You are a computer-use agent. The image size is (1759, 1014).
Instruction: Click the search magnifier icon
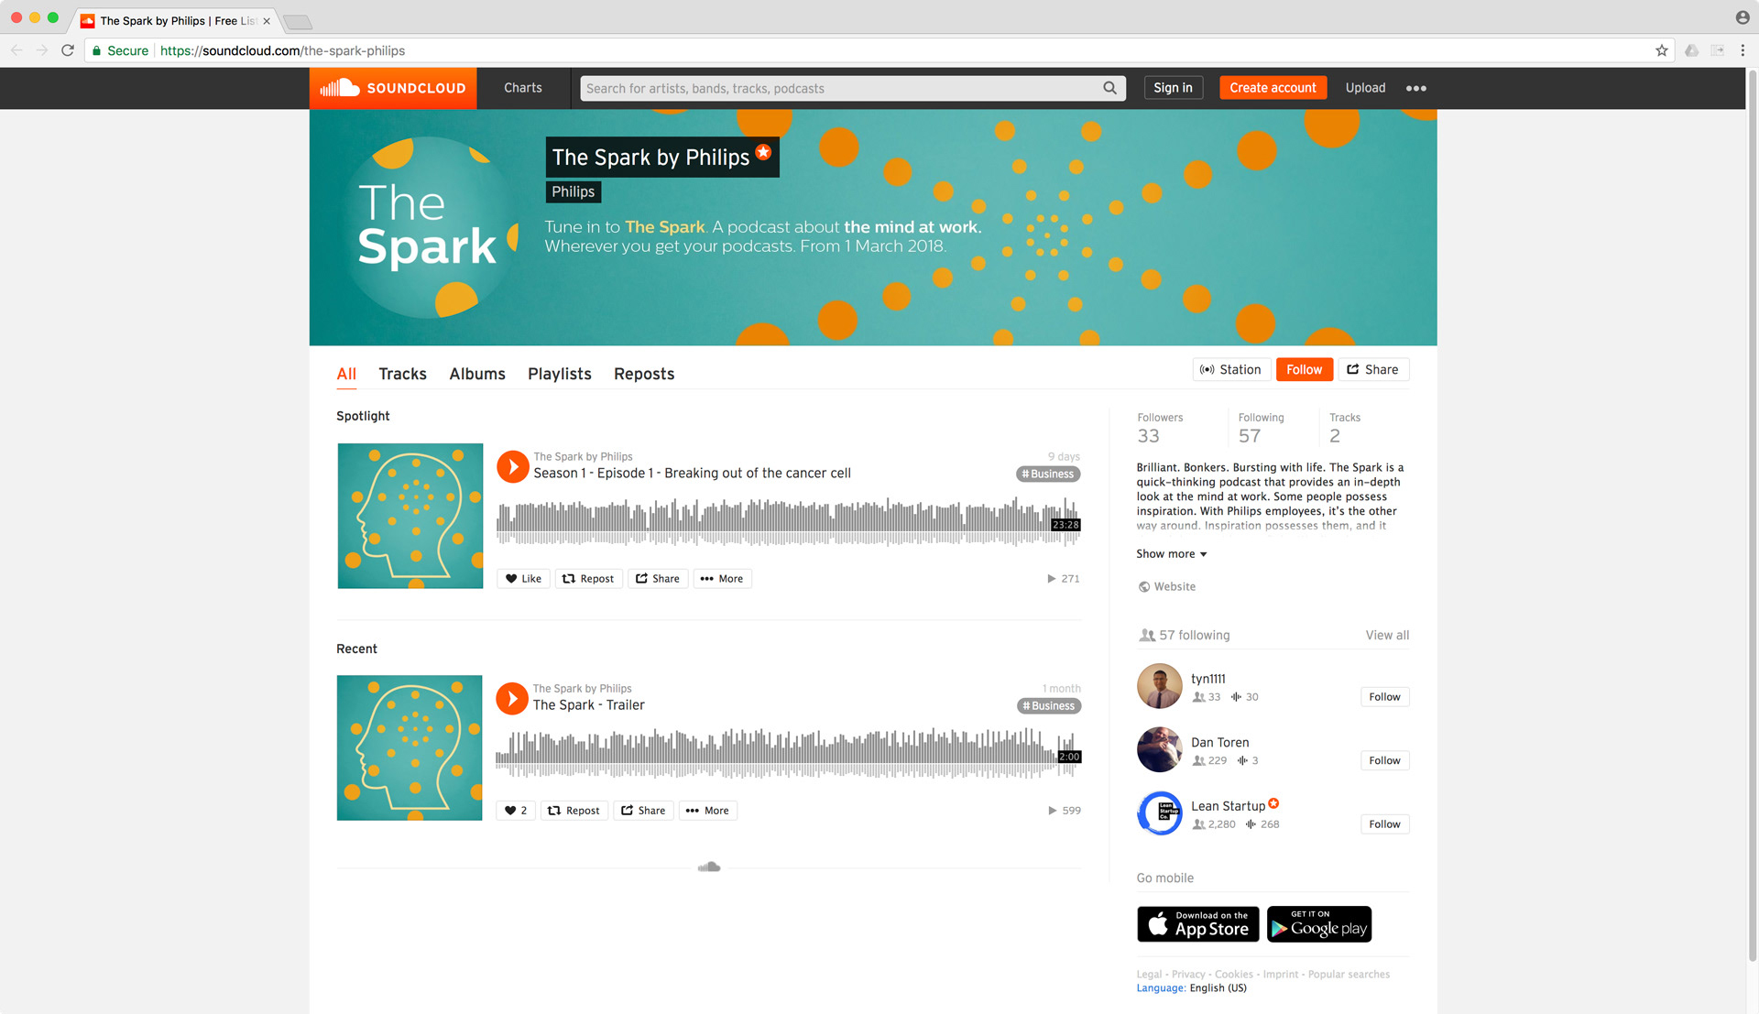pos(1109,88)
